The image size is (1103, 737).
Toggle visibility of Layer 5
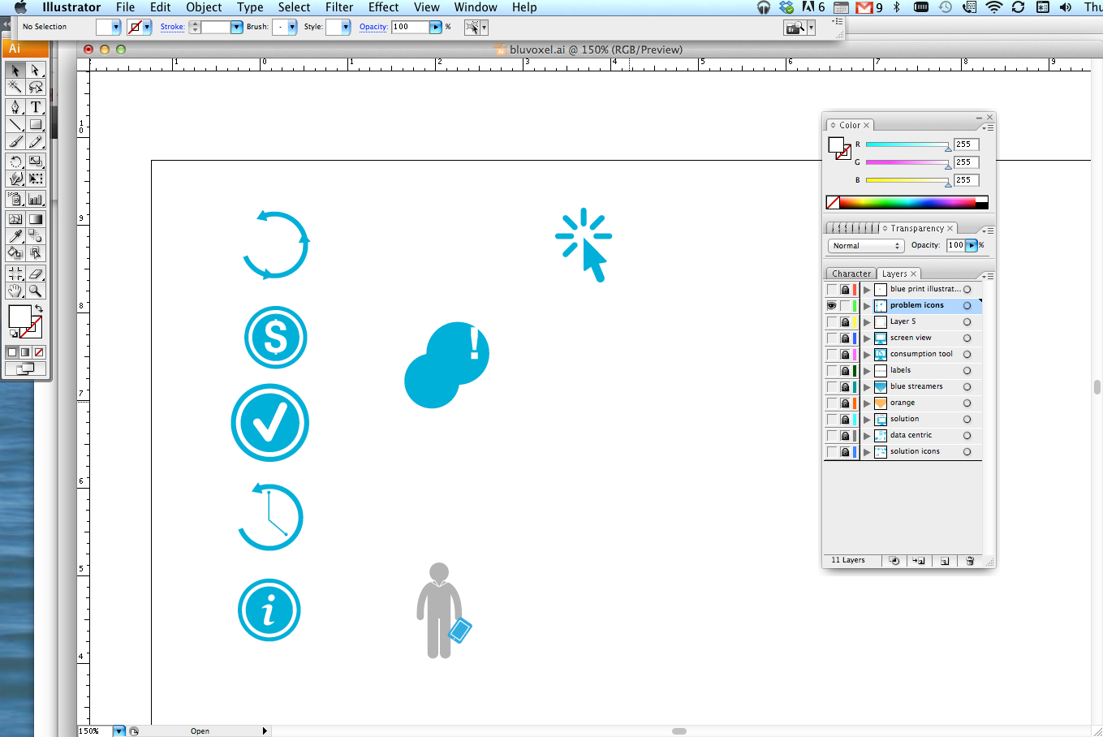[x=831, y=322]
